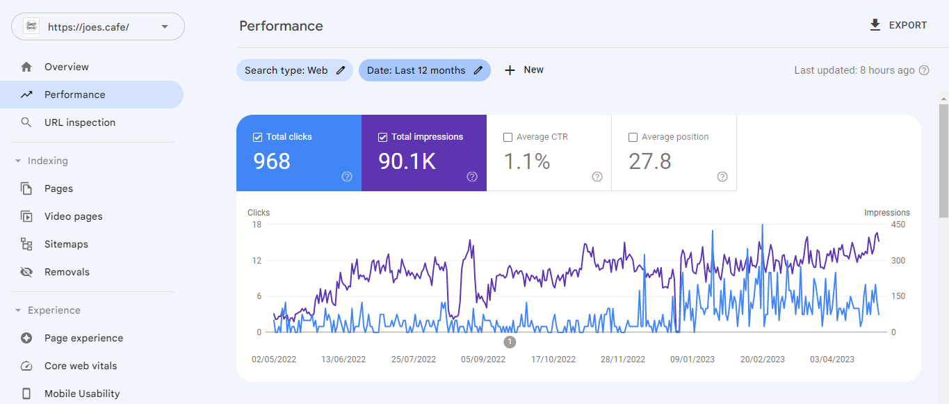Click the annotation marker 1 on the chart

coord(510,341)
